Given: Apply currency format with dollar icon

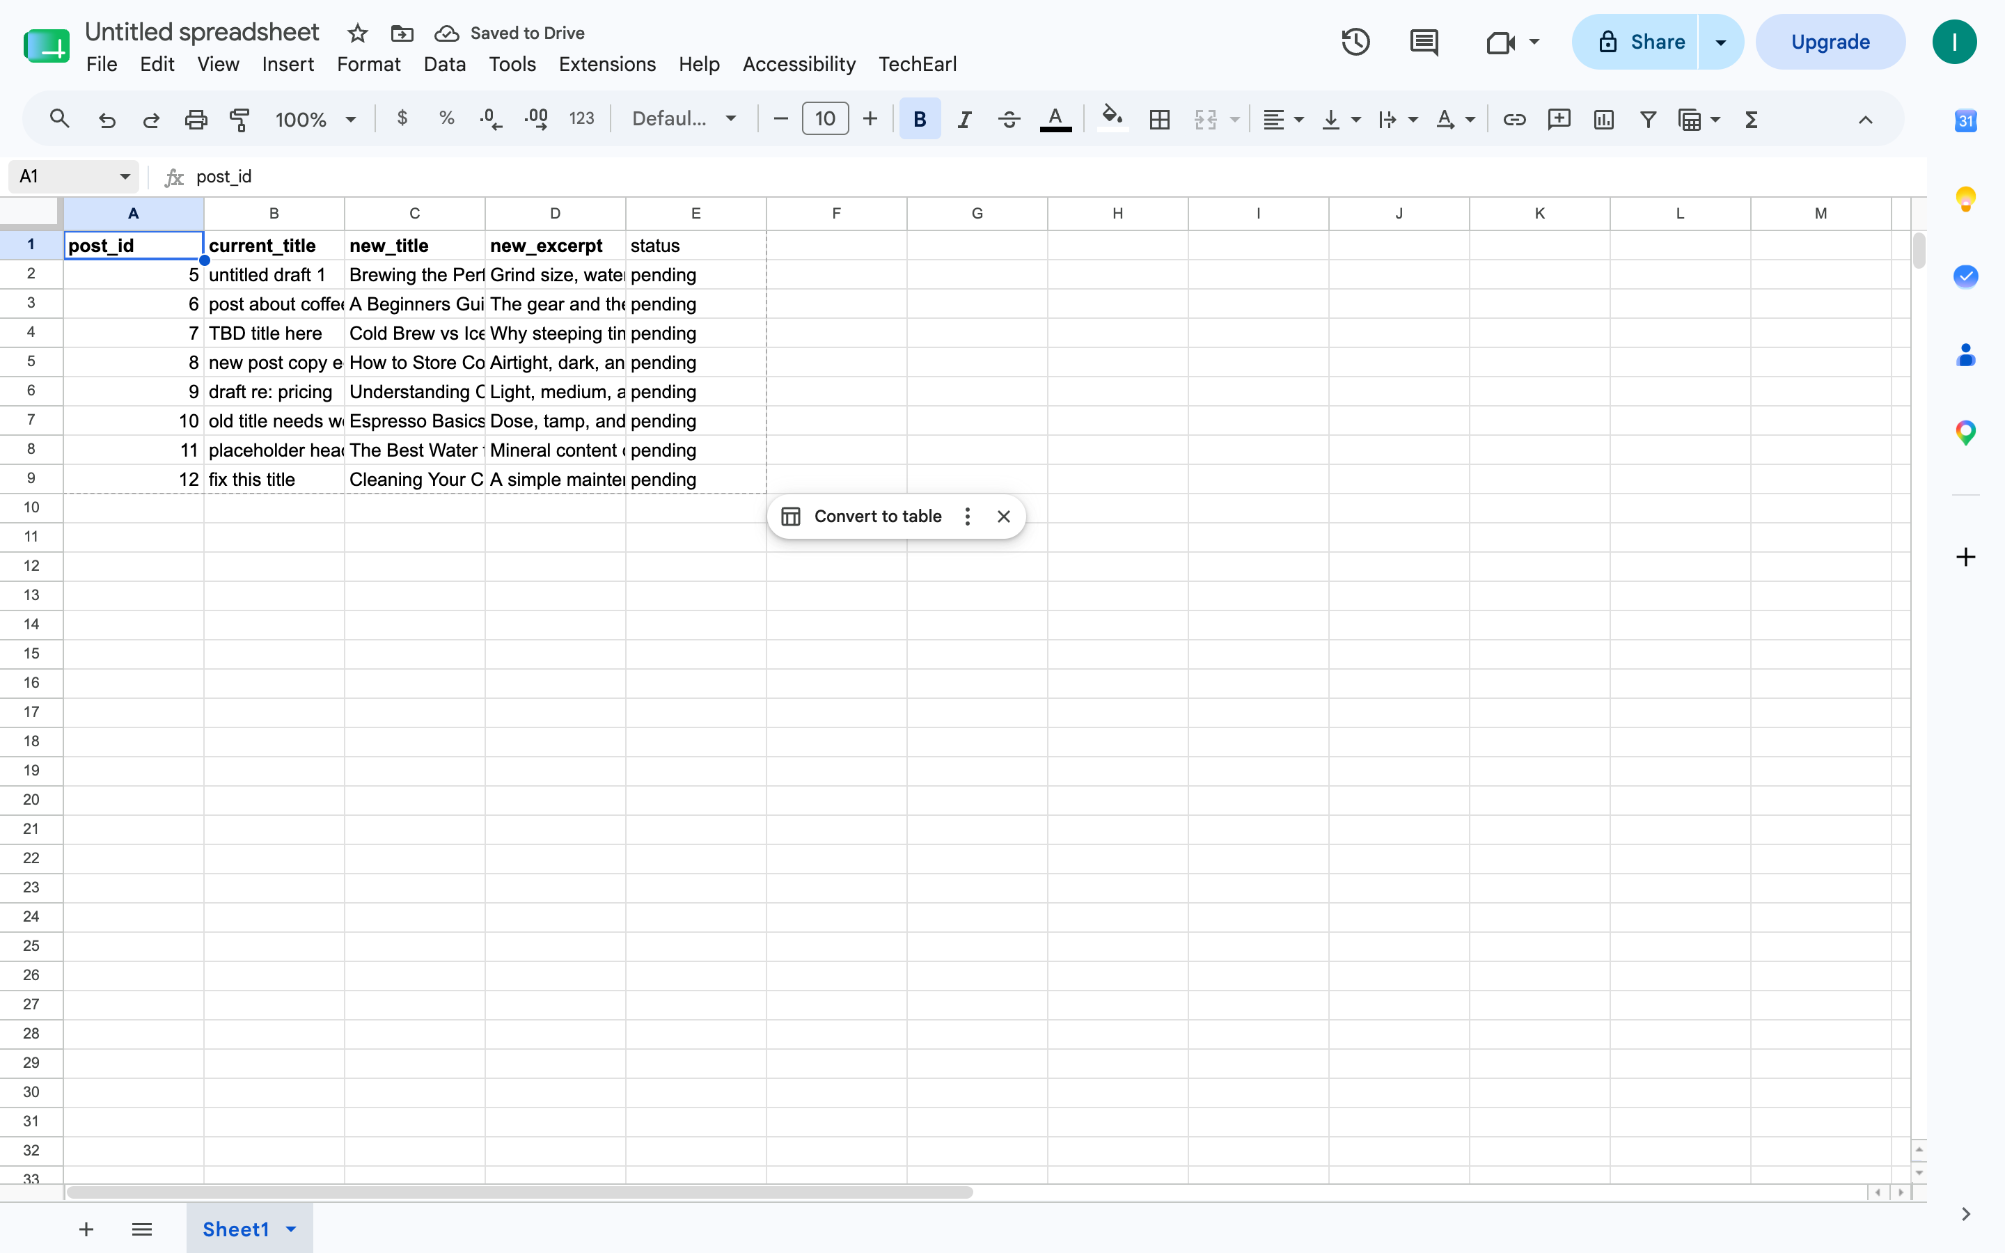Looking at the screenshot, I should pyautogui.click(x=402, y=118).
